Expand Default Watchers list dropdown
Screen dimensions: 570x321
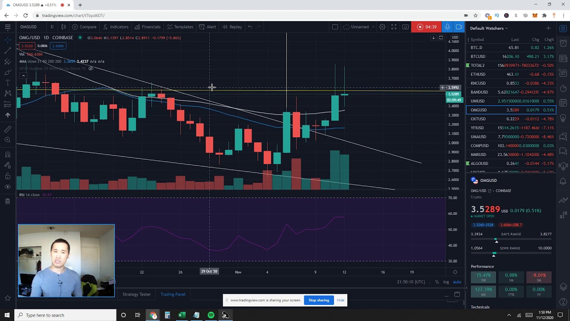pyautogui.click(x=489, y=28)
